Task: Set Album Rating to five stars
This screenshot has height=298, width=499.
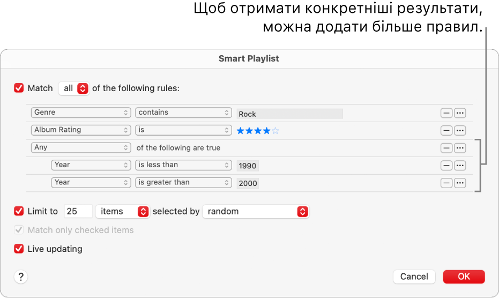Action: click(275, 130)
